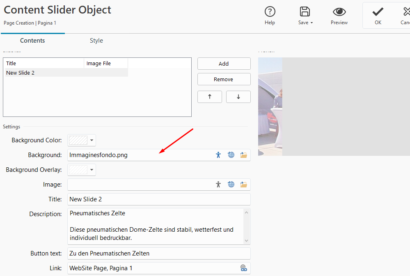
Task: Open online library for Image field
Action: coord(231,185)
